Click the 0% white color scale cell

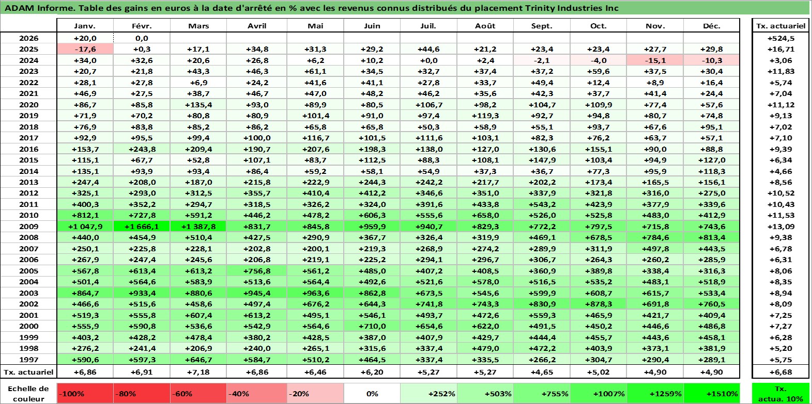click(372, 393)
